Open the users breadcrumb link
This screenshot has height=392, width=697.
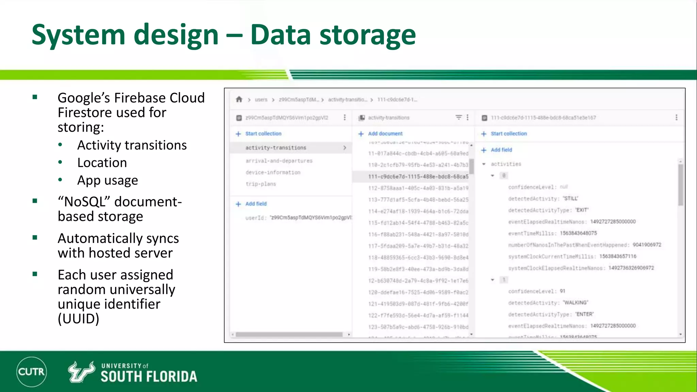pos(261,100)
